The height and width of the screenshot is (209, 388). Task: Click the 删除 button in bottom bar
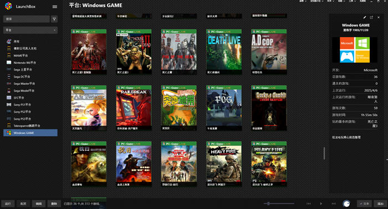point(54,203)
